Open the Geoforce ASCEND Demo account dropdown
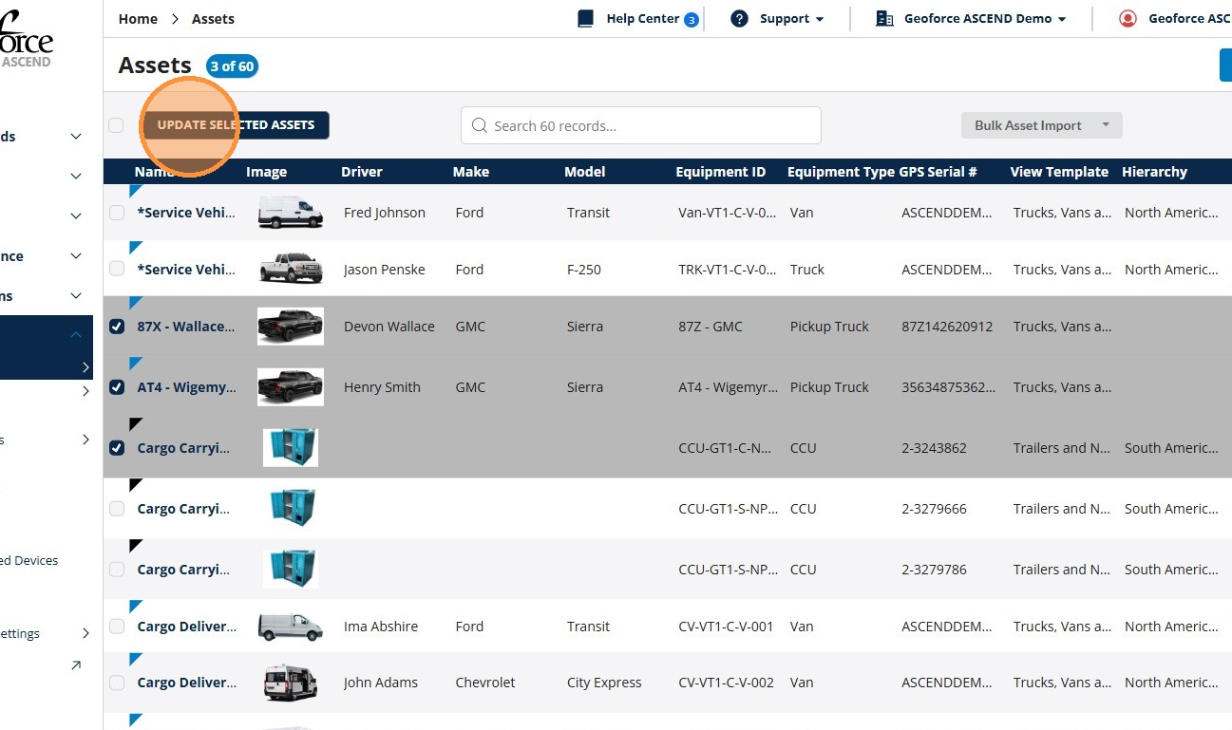 [984, 19]
